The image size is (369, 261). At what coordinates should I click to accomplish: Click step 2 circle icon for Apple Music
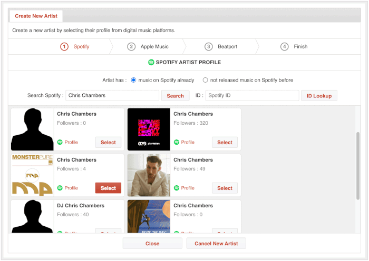131,46
